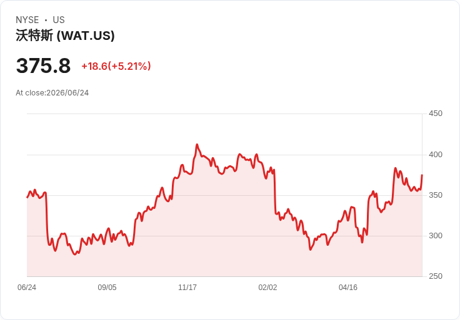This screenshot has height=320, width=460.
Task: Click the 02/02 x-axis date label
Action: (267, 288)
